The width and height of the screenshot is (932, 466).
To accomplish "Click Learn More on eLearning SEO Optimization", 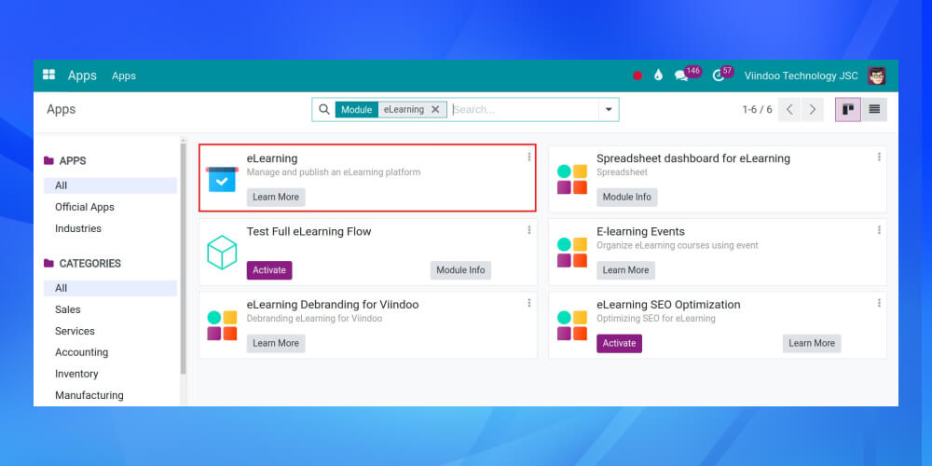I will [812, 343].
